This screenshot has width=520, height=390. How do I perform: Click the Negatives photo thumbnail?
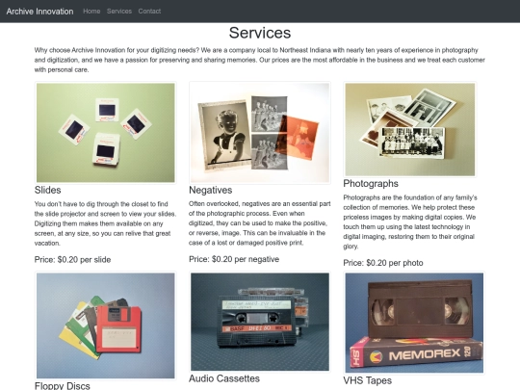[260, 133]
